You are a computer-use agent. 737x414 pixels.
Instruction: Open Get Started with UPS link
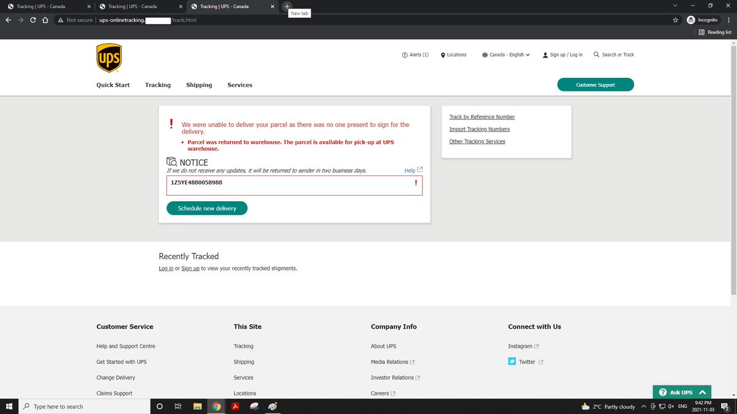(x=122, y=362)
